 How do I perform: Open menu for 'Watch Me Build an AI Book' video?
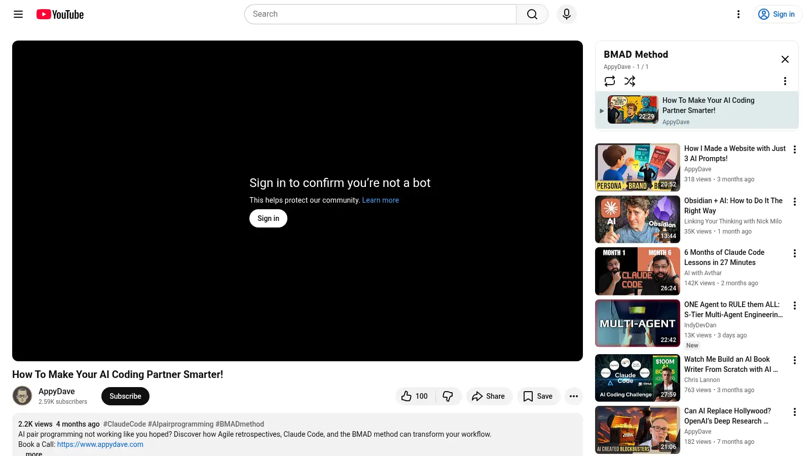(x=795, y=360)
